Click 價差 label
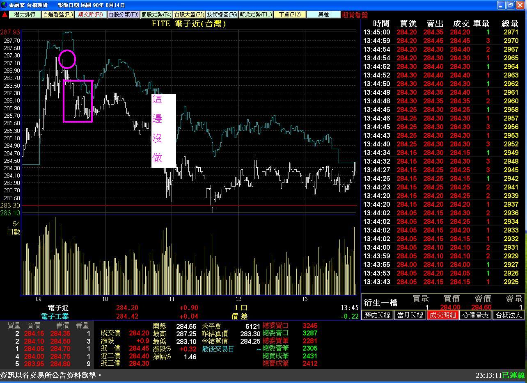This screenshot has height=383, width=527. point(239,316)
